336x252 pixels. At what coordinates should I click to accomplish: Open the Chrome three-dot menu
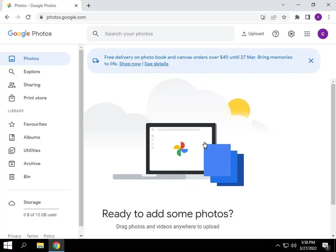point(329,17)
